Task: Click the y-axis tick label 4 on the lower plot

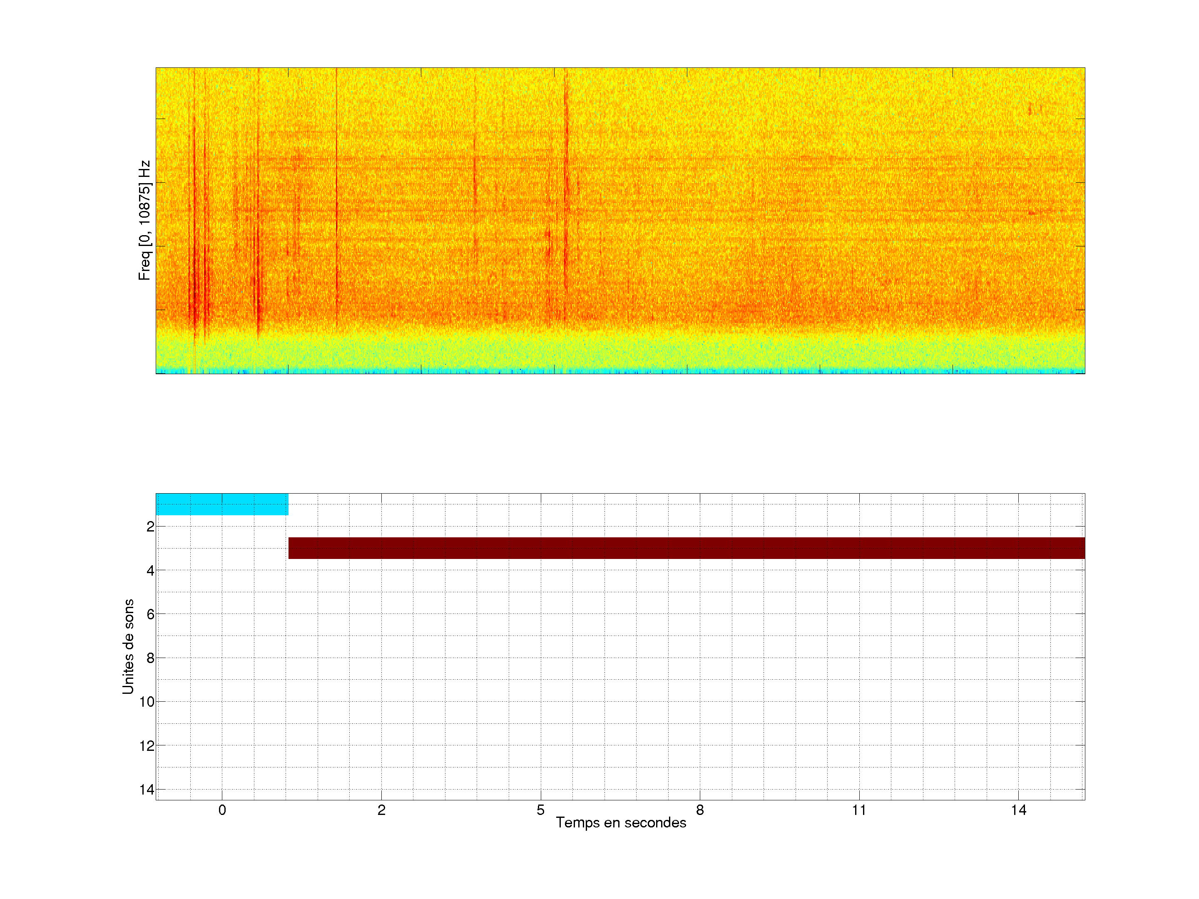Action: pyautogui.click(x=150, y=571)
